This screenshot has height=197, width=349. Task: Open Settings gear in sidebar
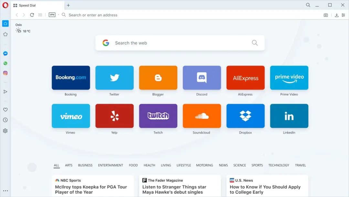click(x=5, y=131)
